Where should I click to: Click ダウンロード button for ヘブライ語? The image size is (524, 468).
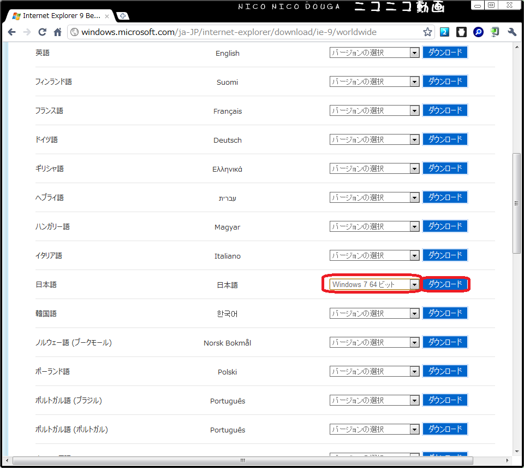pos(445,197)
